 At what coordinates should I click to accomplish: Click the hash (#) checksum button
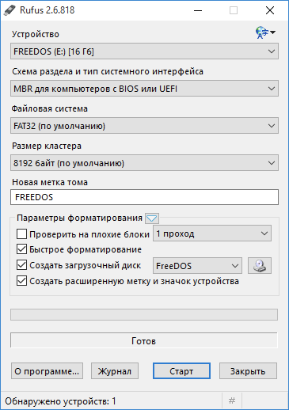(x=232, y=401)
